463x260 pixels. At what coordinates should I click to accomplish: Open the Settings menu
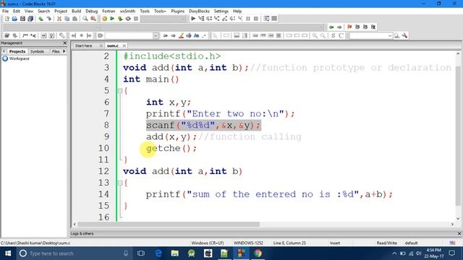click(x=221, y=11)
